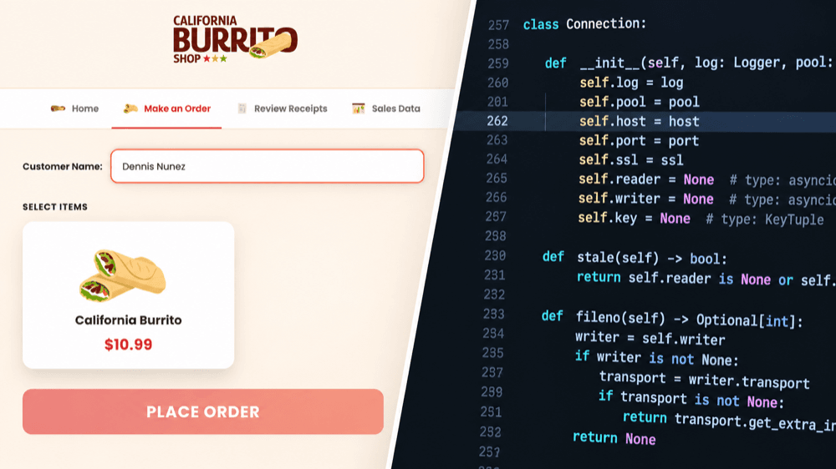Click the 'self.host = host' code line

click(x=640, y=121)
